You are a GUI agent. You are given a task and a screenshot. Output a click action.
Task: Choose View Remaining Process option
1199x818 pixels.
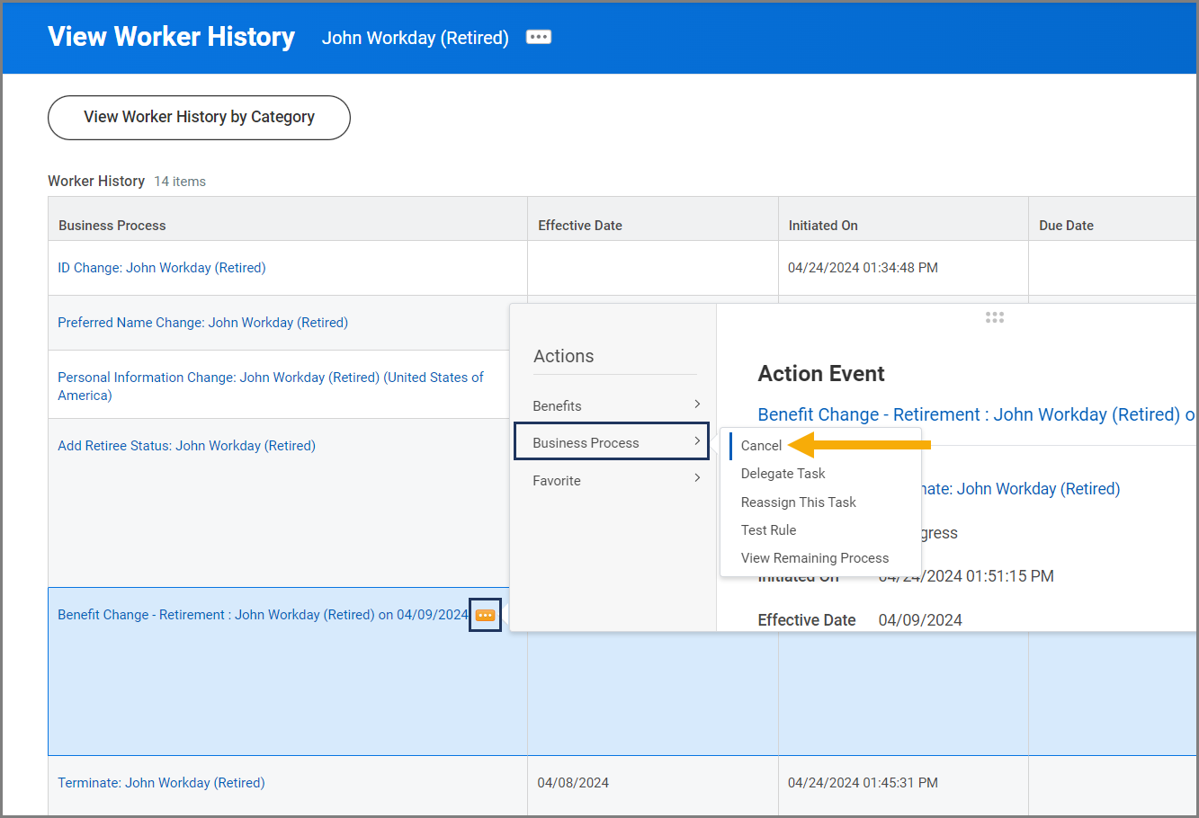[815, 558]
